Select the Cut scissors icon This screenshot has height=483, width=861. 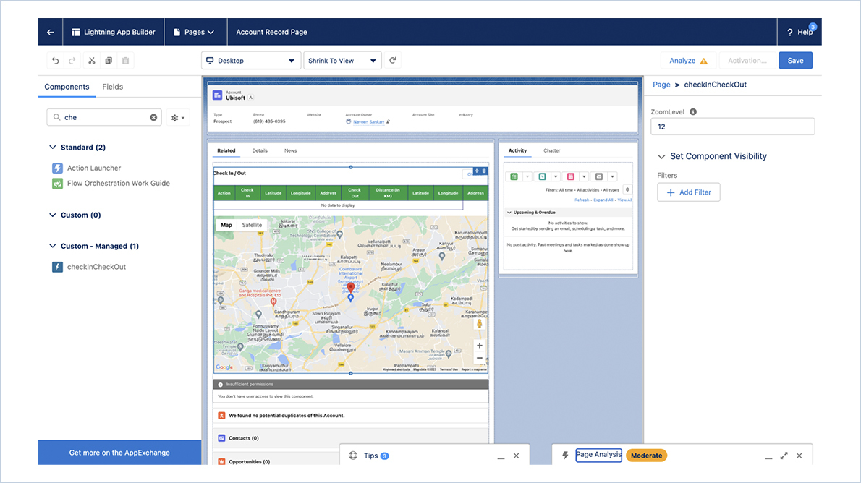click(91, 61)
